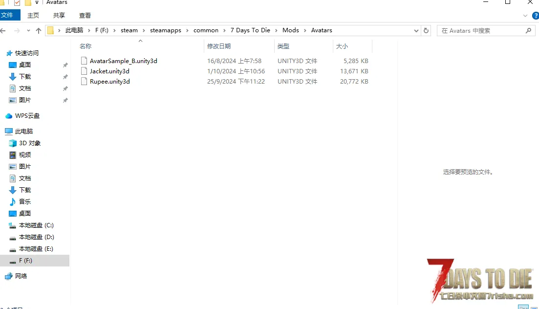Switch to the 查看 ribbon tab
Image resolution: width=539 pixels, height=309 pixels.
tap(85, 16)
